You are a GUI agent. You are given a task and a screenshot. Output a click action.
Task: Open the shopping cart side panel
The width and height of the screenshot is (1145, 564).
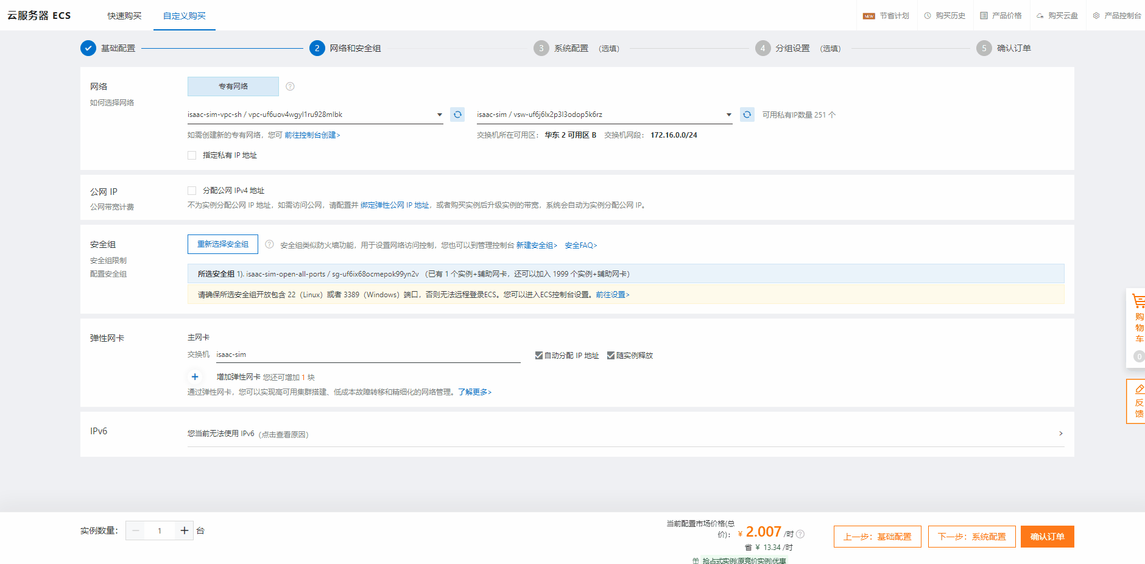coord(1138,319)
